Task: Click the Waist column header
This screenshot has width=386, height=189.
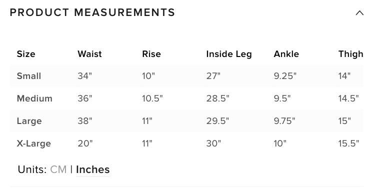Action: coord(89,54)
